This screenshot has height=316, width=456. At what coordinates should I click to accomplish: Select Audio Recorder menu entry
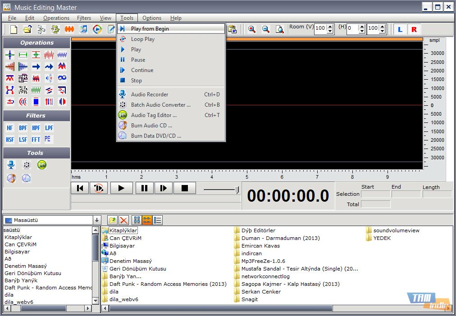click(171, 95)
